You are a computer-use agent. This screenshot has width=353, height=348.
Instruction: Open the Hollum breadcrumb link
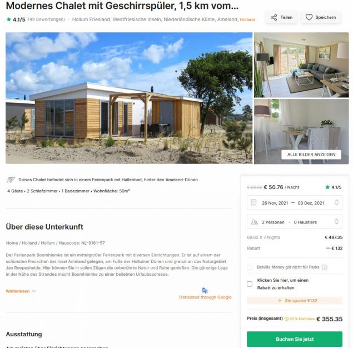click(48, 243)
